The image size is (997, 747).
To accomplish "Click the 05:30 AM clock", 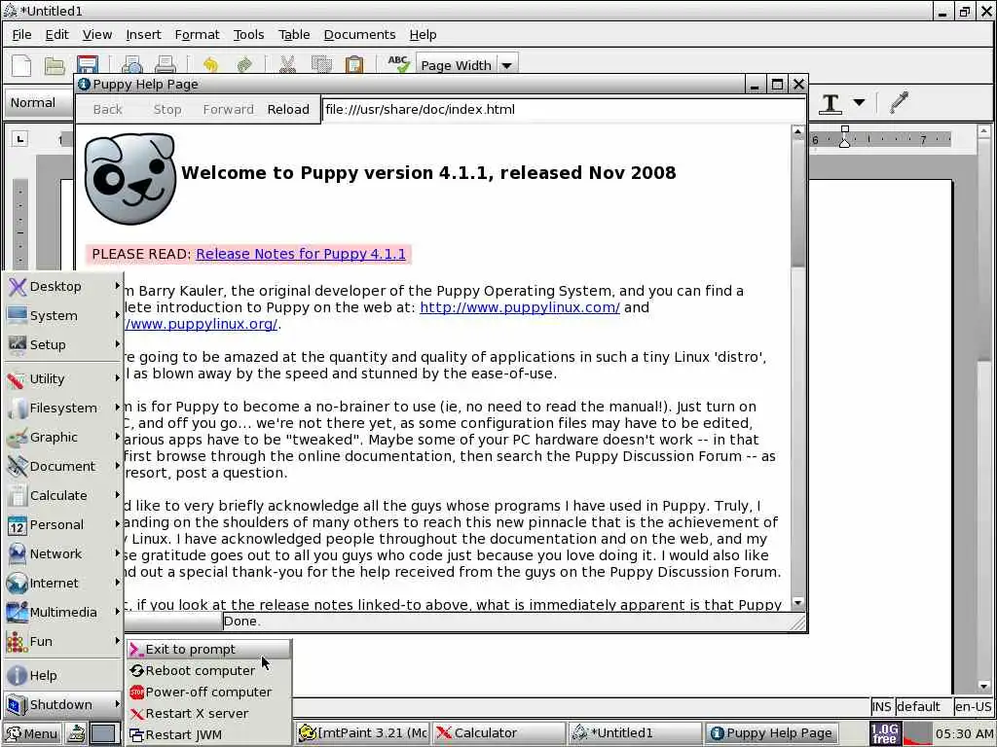I will (964, 733).
